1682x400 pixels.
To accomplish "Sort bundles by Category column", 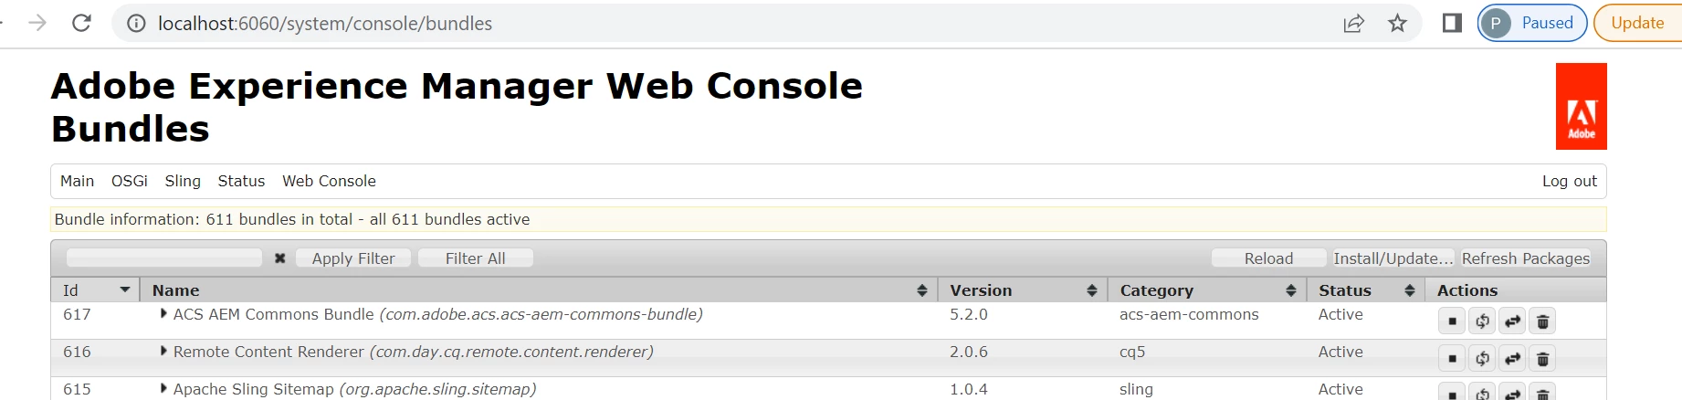I will 1207,289.
